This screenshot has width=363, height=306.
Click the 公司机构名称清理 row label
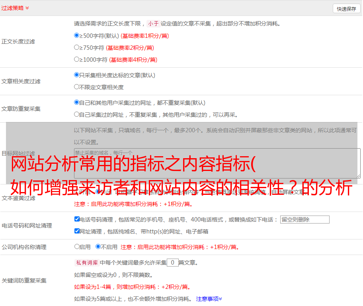coord(24,247)
